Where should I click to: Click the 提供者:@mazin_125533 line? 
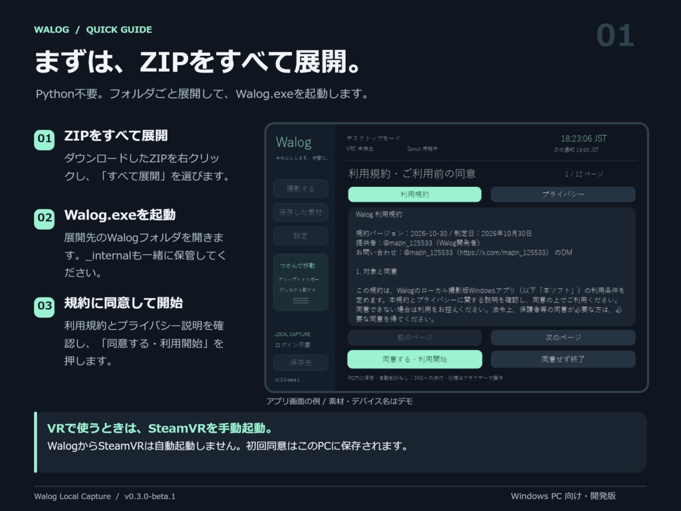(x=418, y=243)
